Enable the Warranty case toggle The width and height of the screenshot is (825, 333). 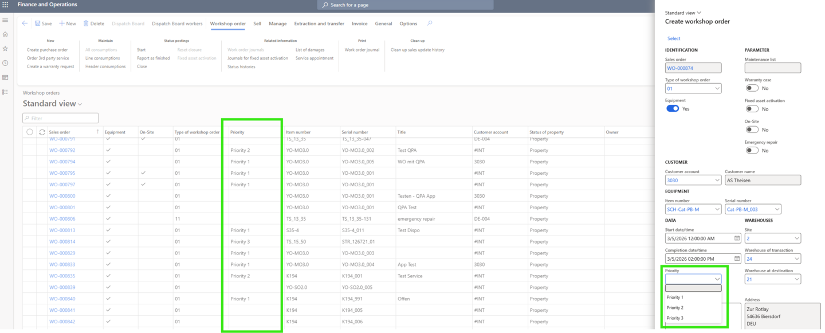(752, 88)
